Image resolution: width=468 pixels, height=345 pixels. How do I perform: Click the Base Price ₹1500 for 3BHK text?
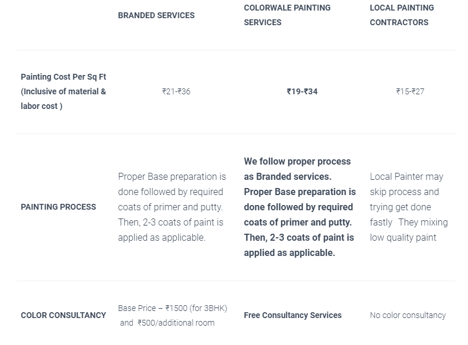[x=173, y=308]
